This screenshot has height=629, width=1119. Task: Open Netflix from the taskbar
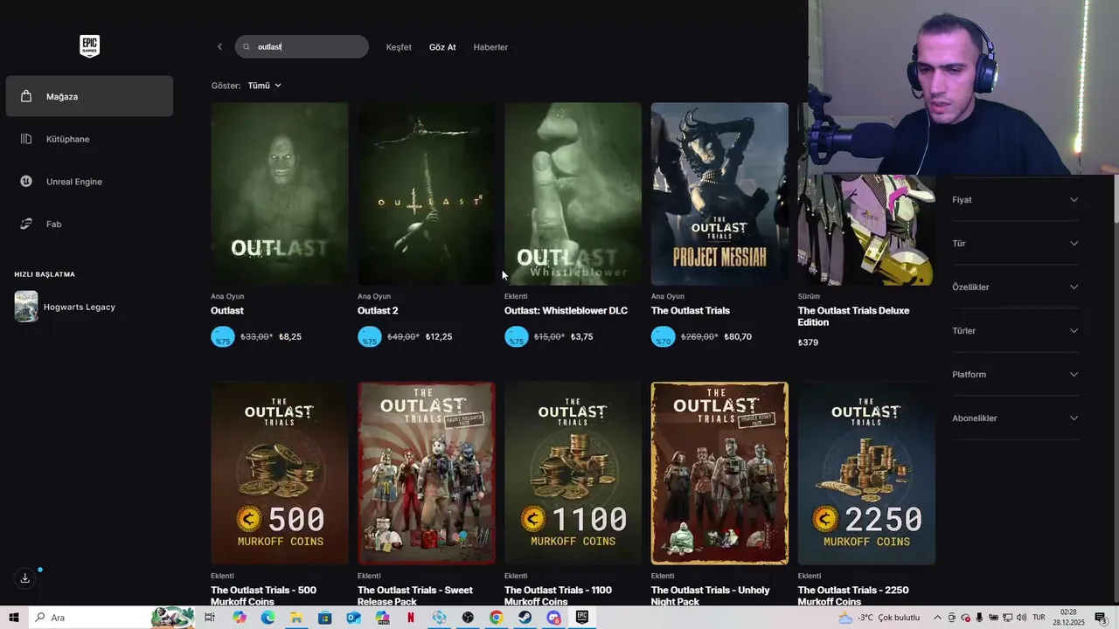point(411,618)
